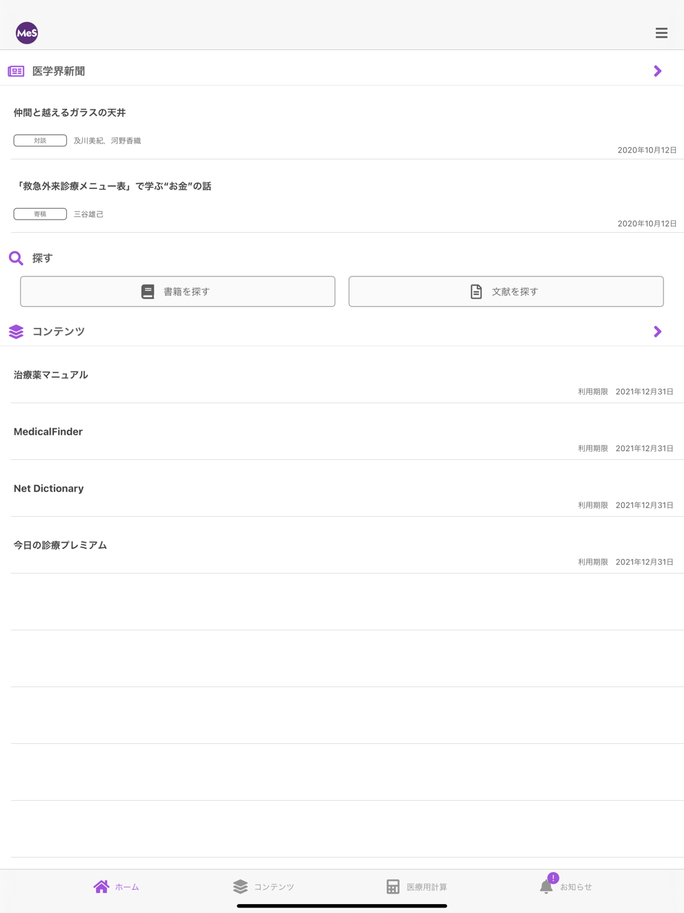
Task: Click the 文献を探す button
Action: [x=506, y=292]
